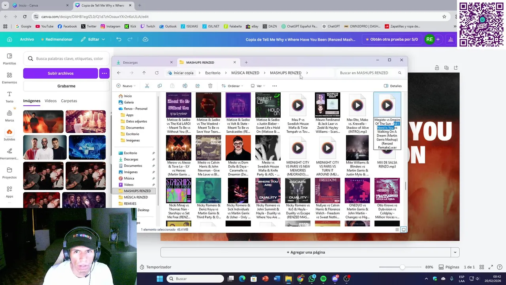Image resolution: width=506 pixels, height=285 pixels.
Task: Open Canva Temporizador timer
Action: [x=155, y=267]
